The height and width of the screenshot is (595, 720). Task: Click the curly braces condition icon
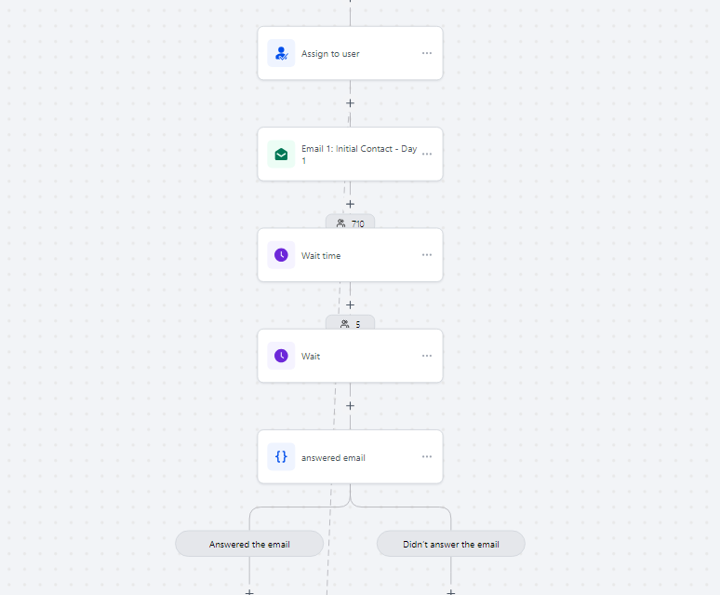[281, 456]
